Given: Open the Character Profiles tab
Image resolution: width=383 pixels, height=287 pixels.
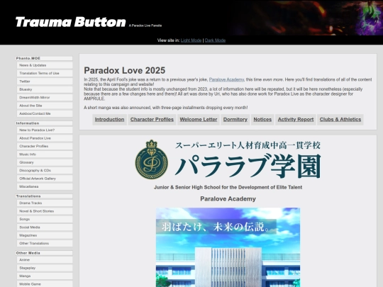Looking at the screenshot, I should point(152,120).
